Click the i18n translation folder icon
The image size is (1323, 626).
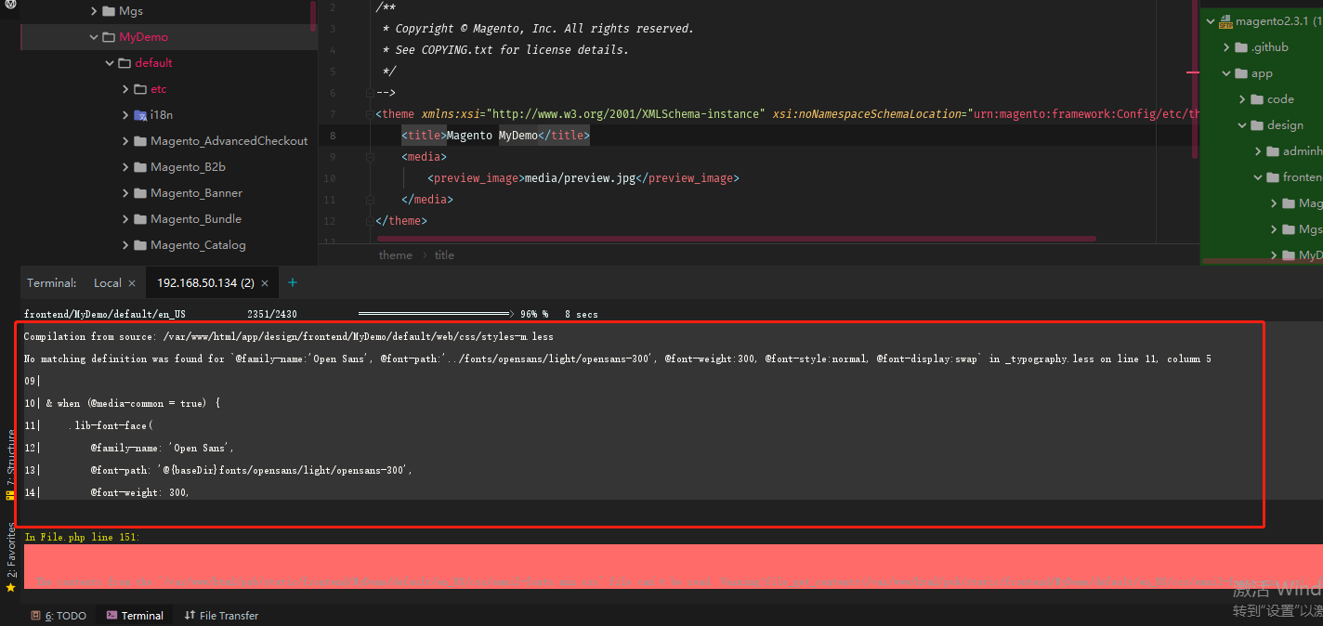(140, 115)
